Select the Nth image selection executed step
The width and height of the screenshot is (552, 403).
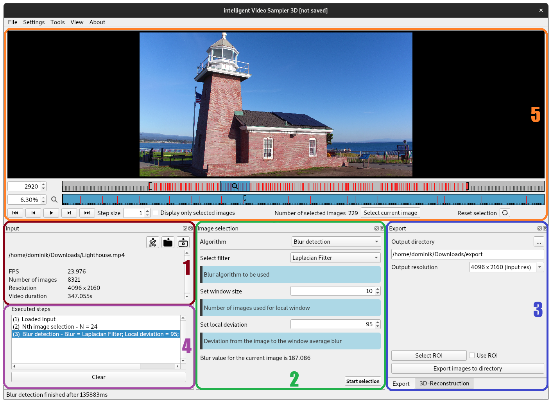point(55,327)
